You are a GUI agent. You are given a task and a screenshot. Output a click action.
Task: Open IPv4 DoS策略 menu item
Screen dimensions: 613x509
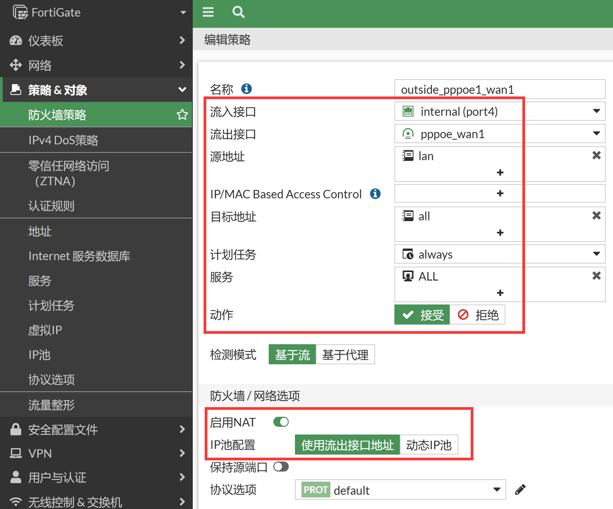click(x=63, y=140)
